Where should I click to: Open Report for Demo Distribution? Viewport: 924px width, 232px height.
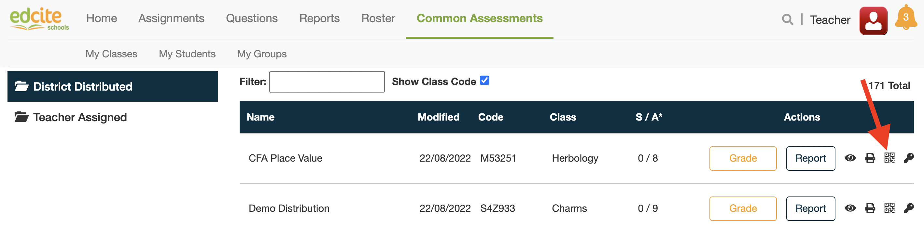pos(810,209)
